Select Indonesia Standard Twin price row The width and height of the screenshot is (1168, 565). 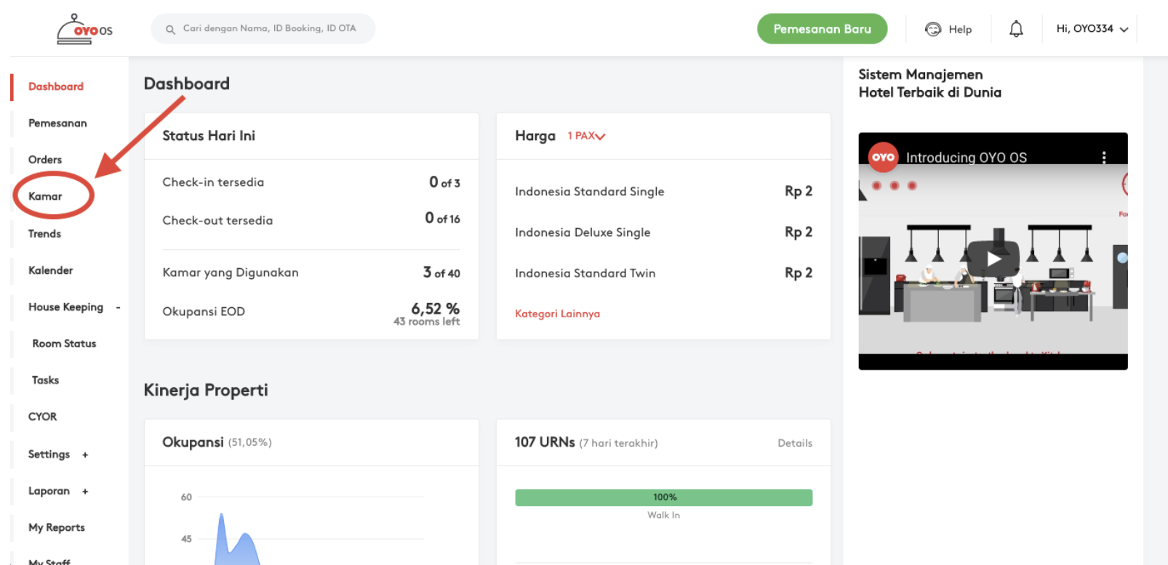663,273
